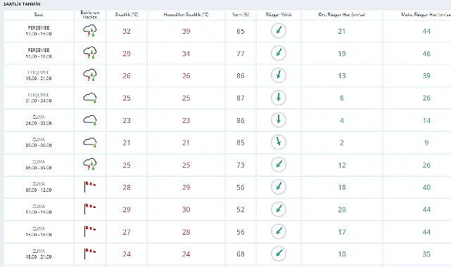Click the Sıcaklık (°C) column header
451x267 pixels.
[127, 15]
